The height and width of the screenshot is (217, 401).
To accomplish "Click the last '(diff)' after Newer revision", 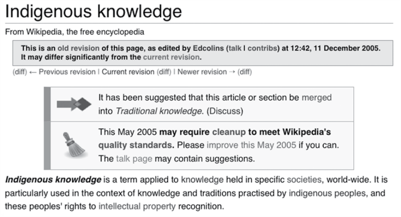I will (244, 72).
